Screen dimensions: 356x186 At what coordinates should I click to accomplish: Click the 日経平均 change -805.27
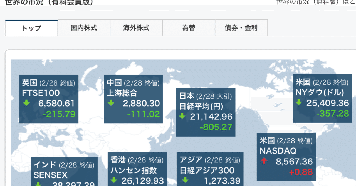216,127
